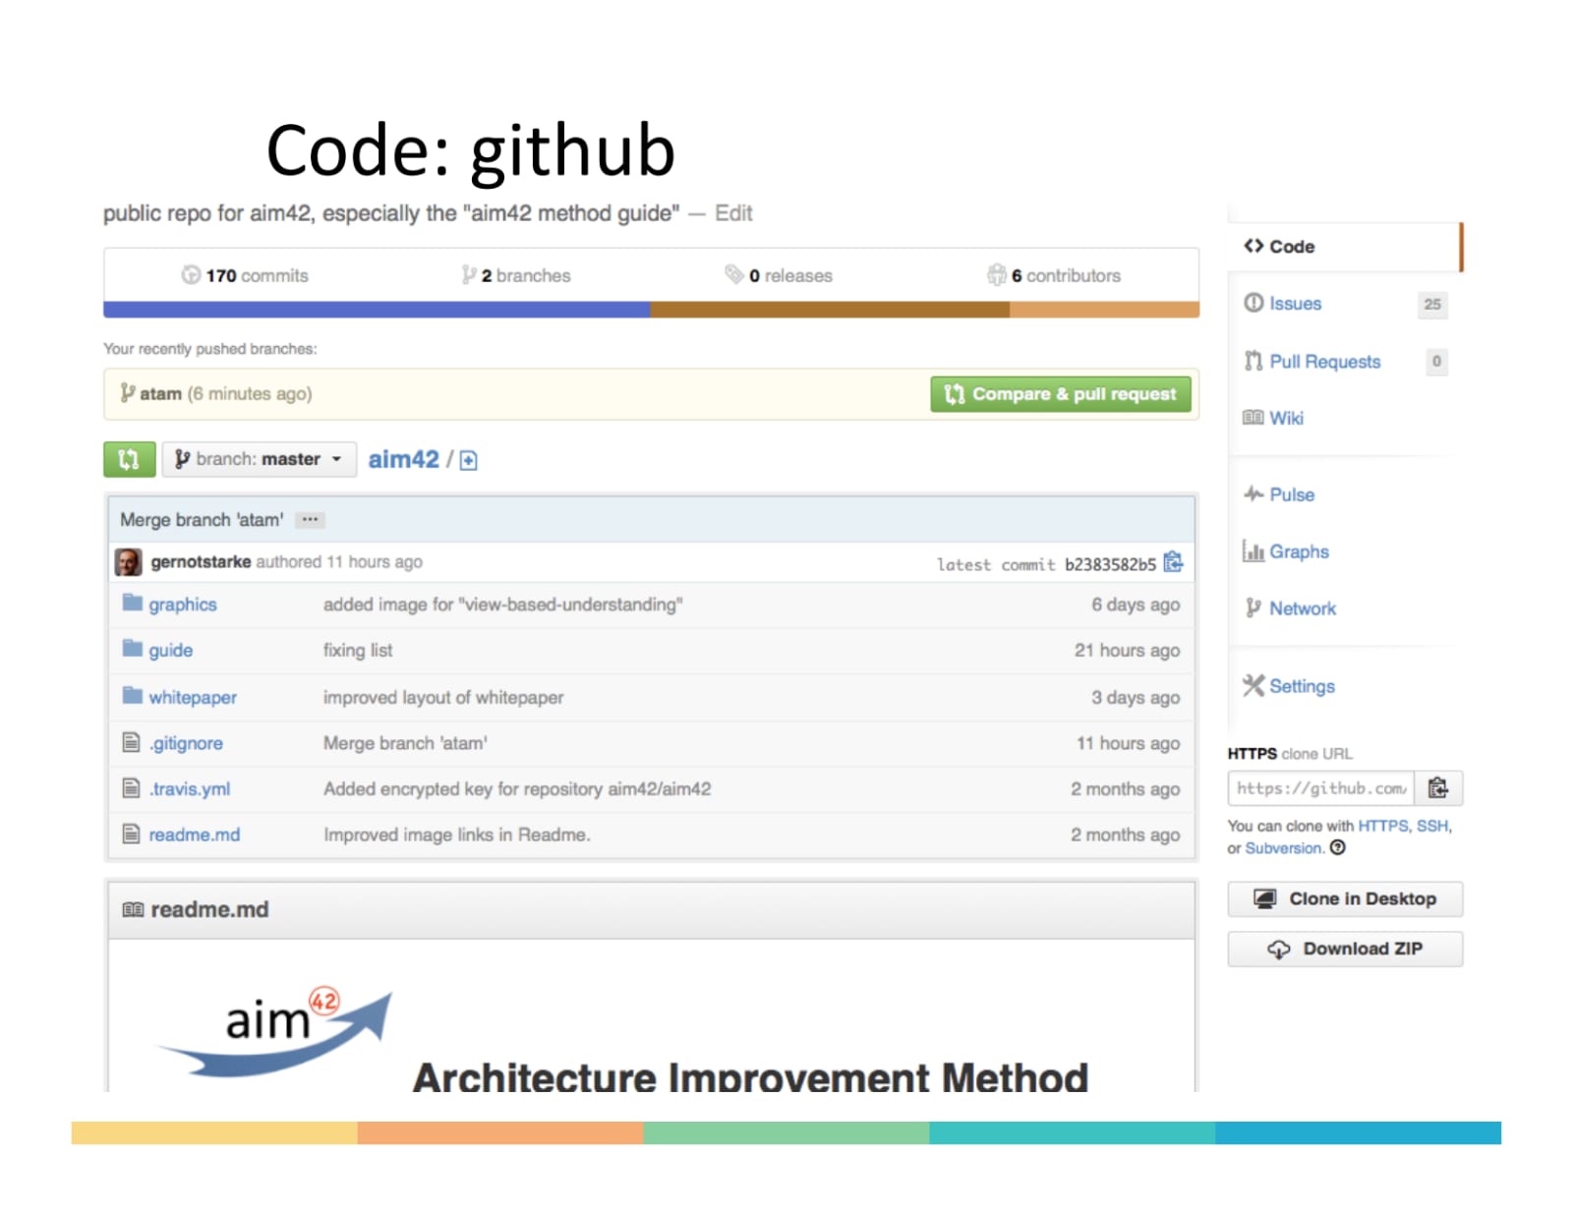Click the HTTPS clone URL input field
Viewport: 1573px width, 1215px height.
1321,788
